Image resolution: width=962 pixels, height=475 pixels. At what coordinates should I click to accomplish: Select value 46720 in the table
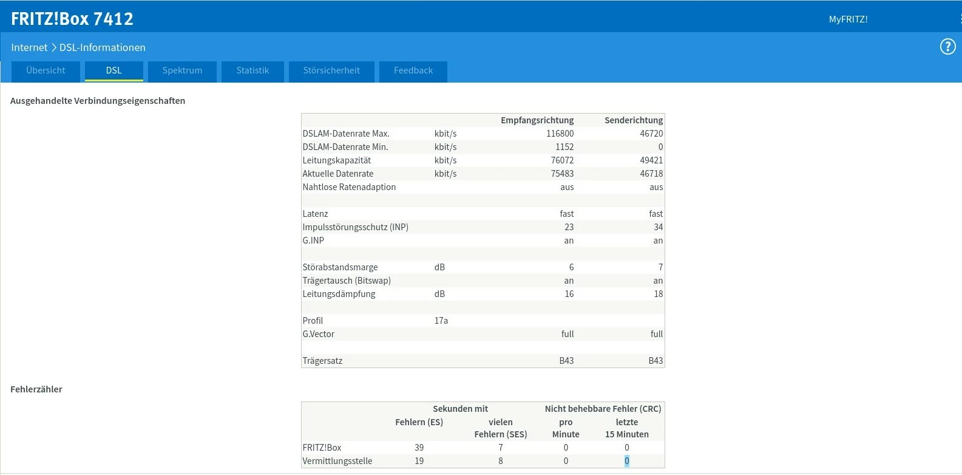click(x=651, y=134)
